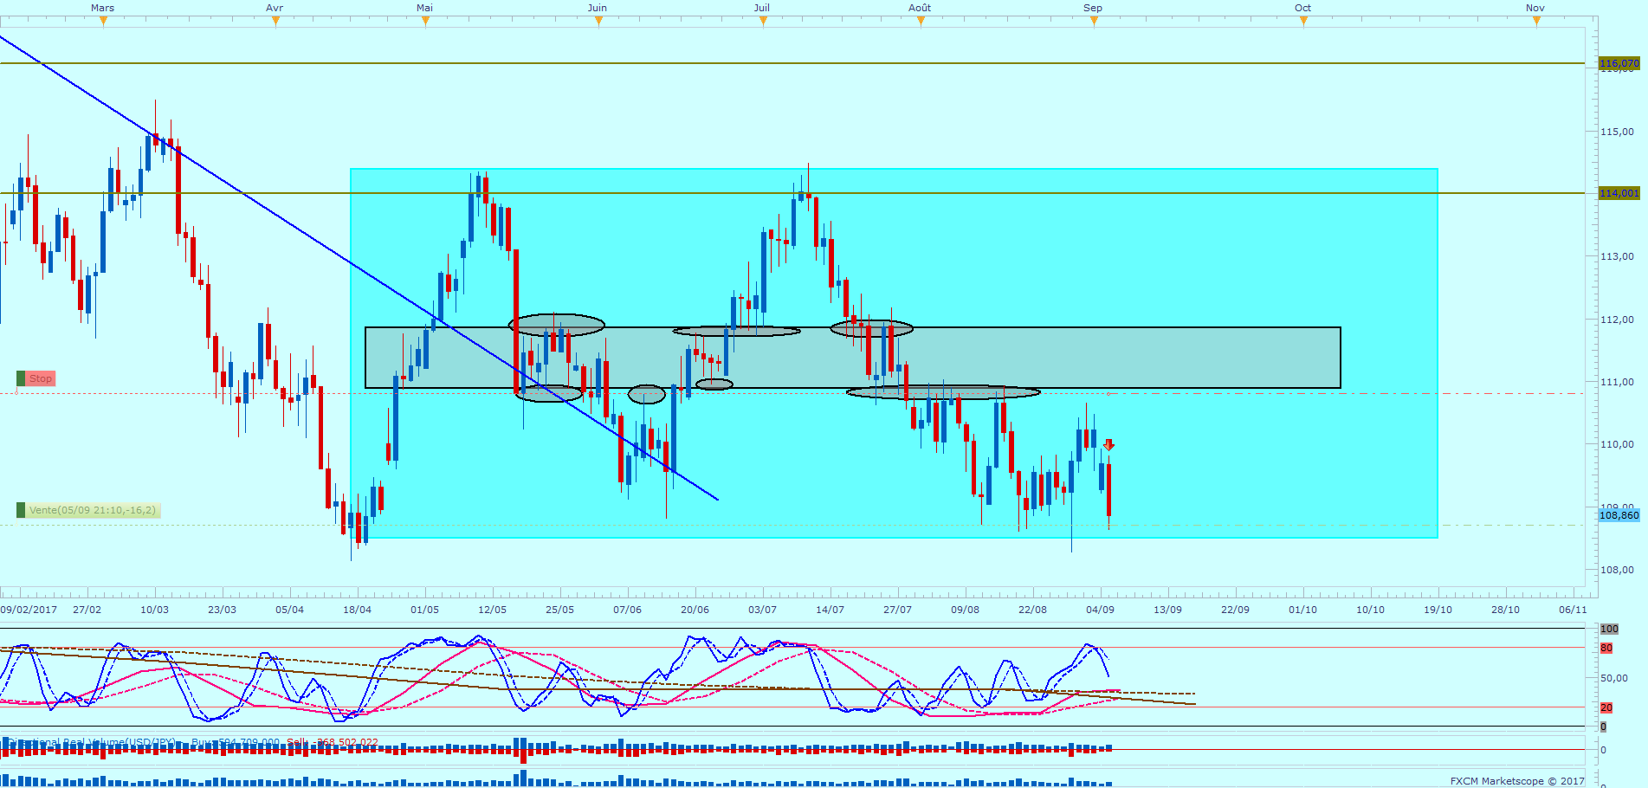Click the red 80 level on the oscillator scale
Viewport: 1648px width, 788px height.
[1606, 648]
